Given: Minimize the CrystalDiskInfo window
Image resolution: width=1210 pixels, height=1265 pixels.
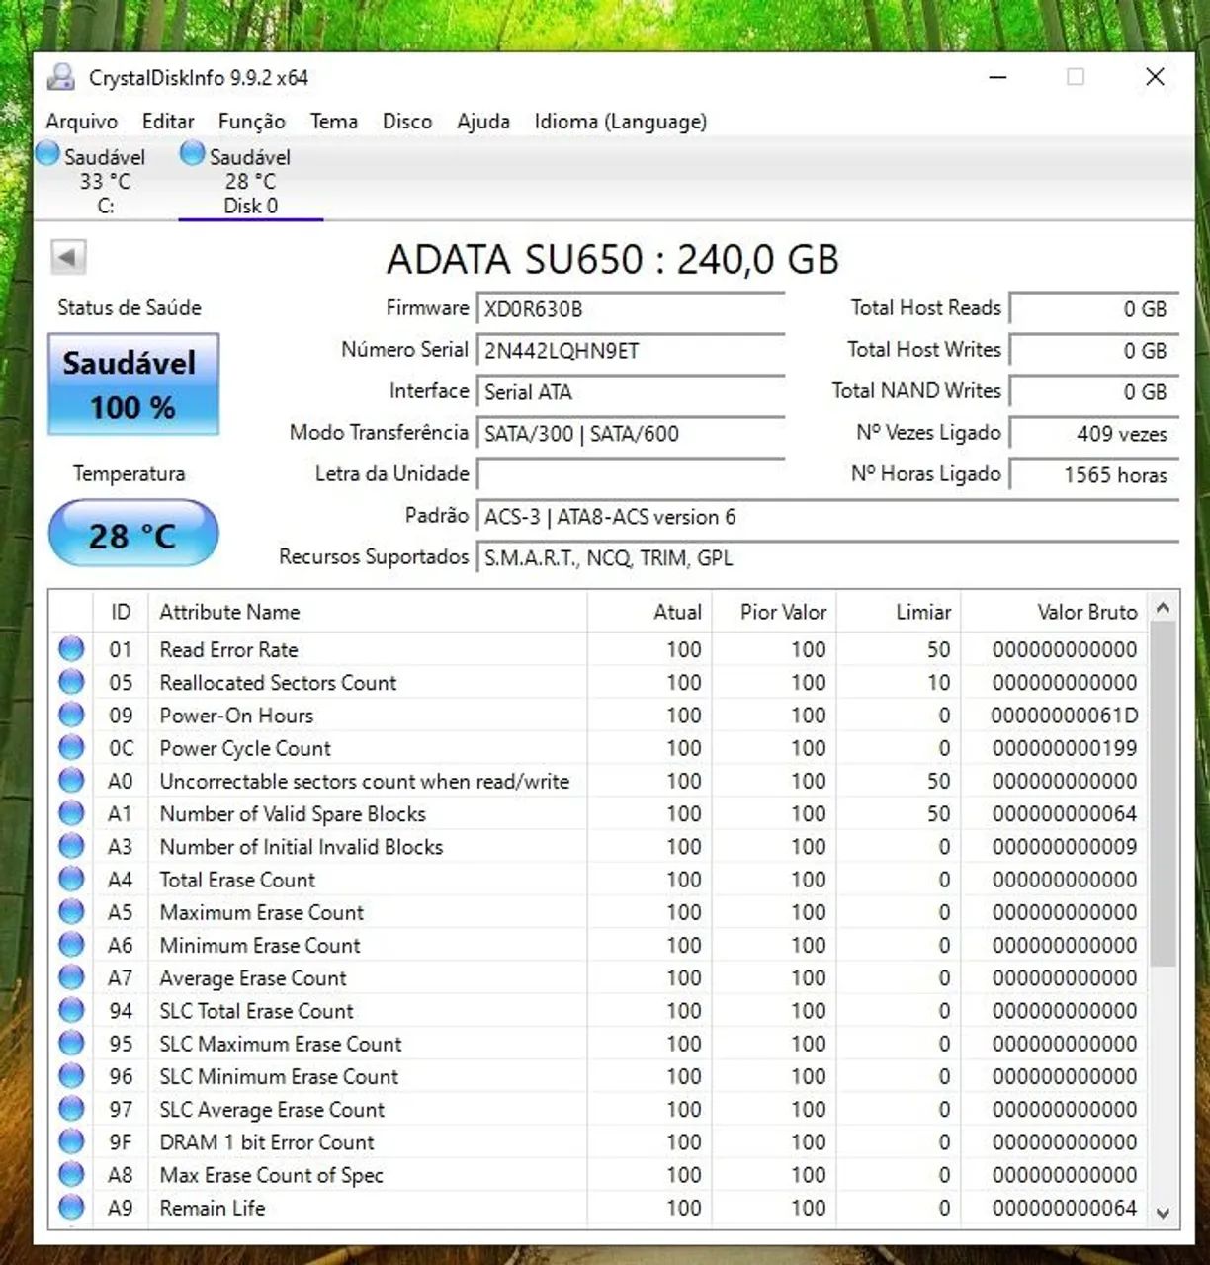Looking at the screenshot, I should 998,77.
